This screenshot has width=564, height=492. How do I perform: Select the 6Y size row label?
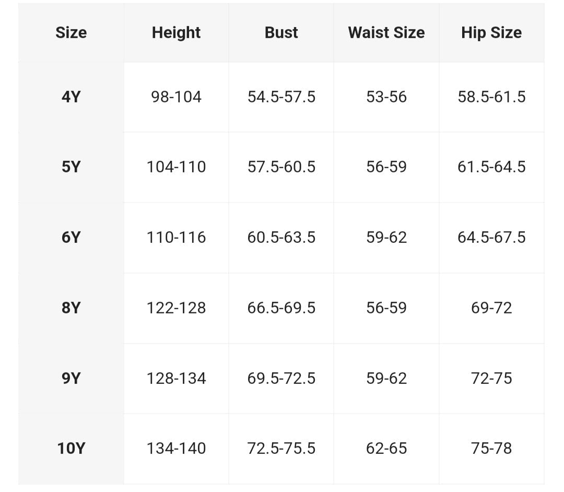click(x=71, y=238)
